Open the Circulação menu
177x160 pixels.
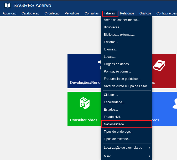52,13
